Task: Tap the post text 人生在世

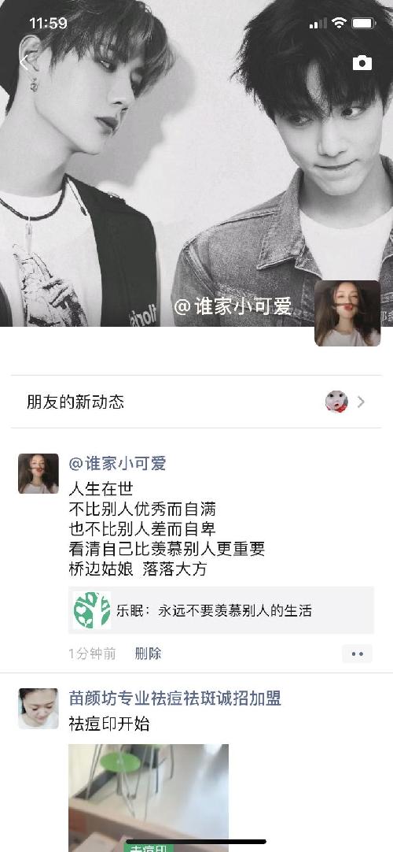Action: (101, 488)
